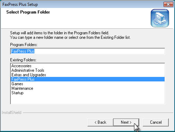Viewport: 175px width, 132px height.
Task: Choose the Maintenance folder entry
Action: click(x=22, y=88)
